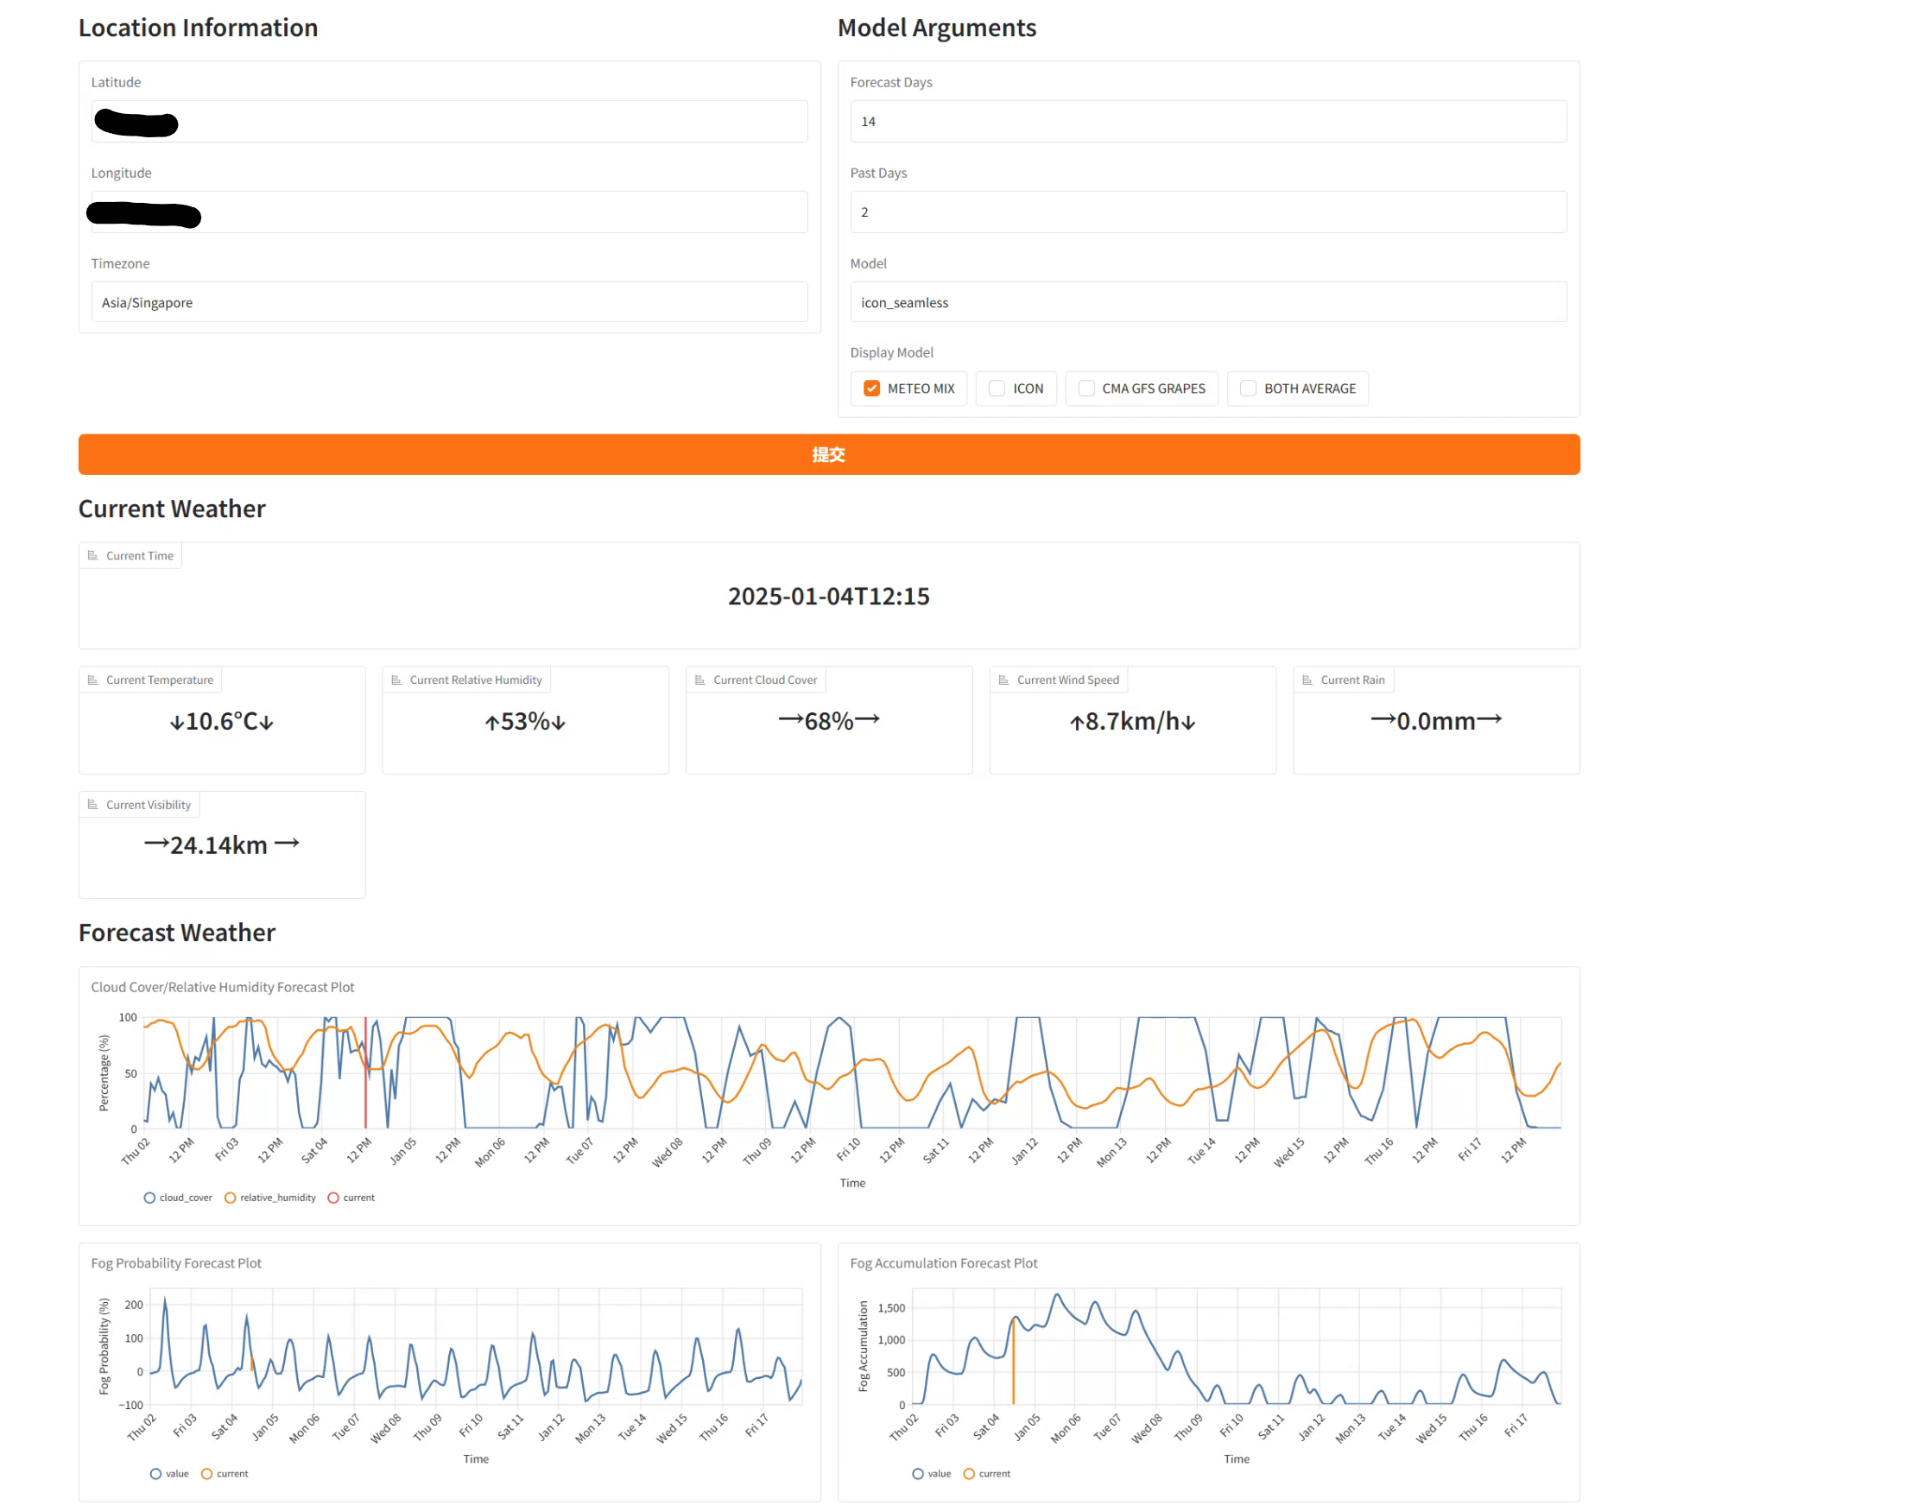This screenshot has width=1905, height=1505.
Task: Click the 24.14km visibility value
Action: 222,846
